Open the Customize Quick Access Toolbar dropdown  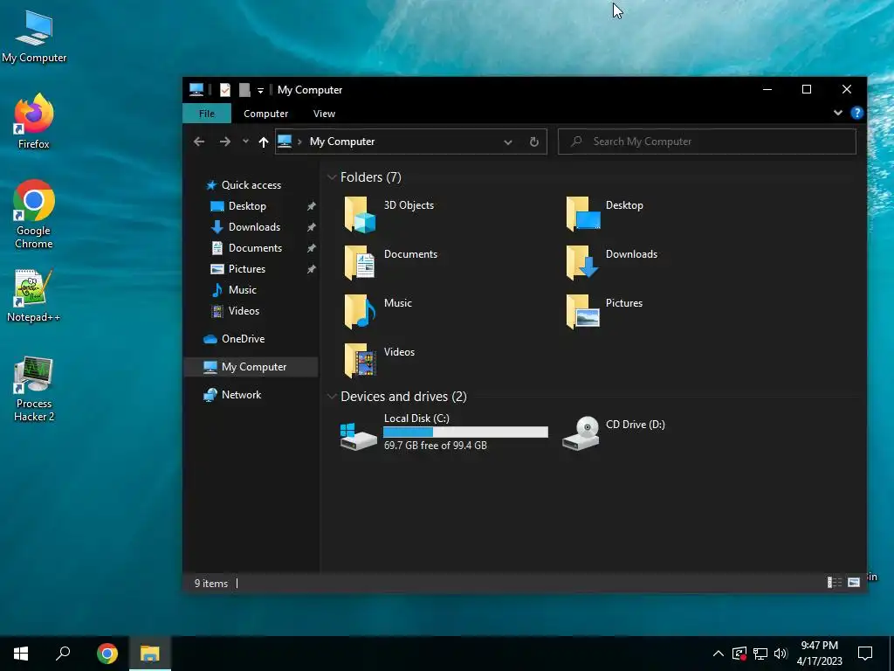point(260,90)
